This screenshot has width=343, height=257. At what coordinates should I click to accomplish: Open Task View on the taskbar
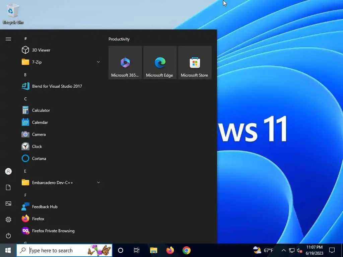pos(137,250)
